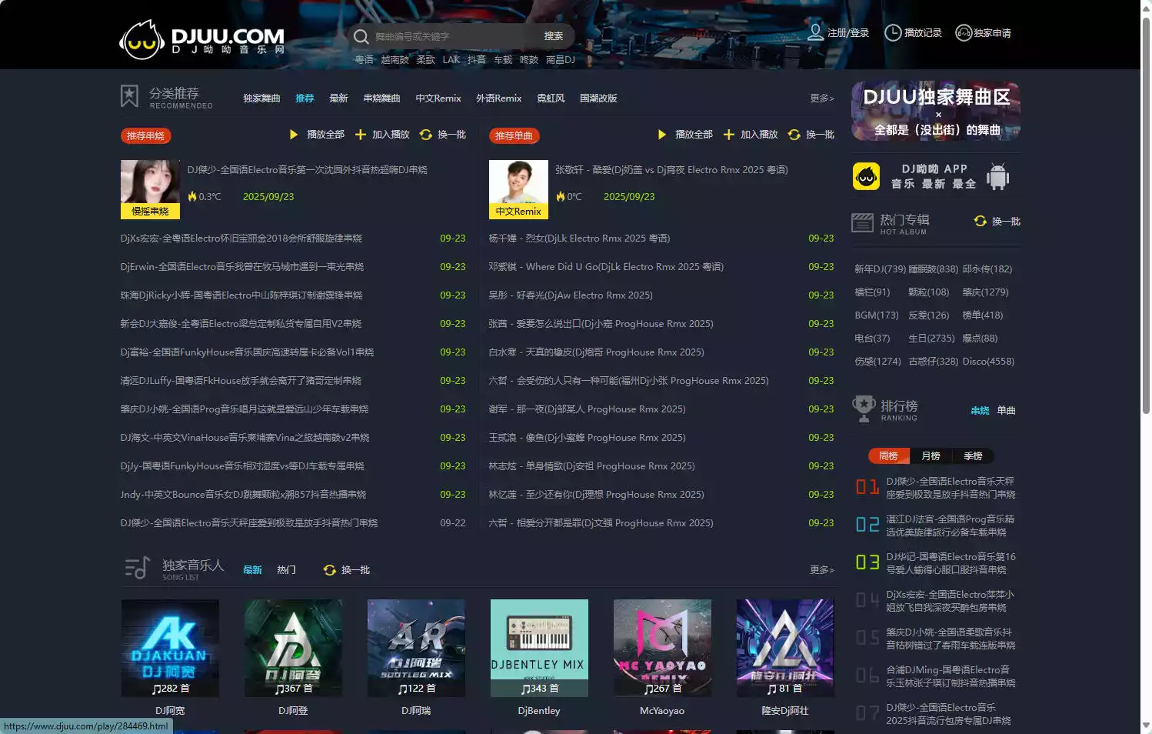Viewport: 1152px width, 734px height.
Task: Play all tracks in the 推荐单曲 section
Action: pyautogui.click(x=662, y=135)
